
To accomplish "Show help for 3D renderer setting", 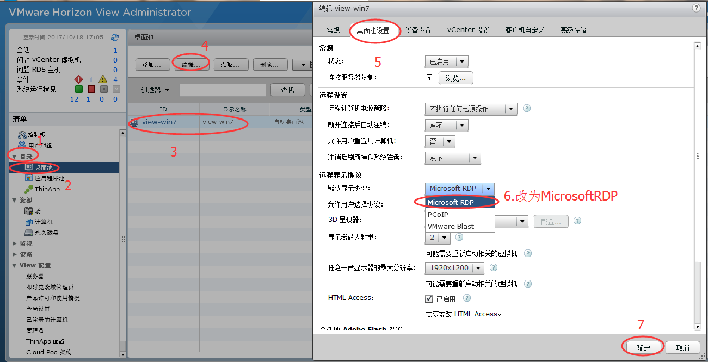I will coord(577,221).
